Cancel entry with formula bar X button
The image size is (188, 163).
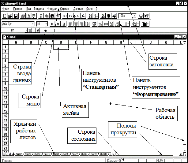[x=30, y=30]
